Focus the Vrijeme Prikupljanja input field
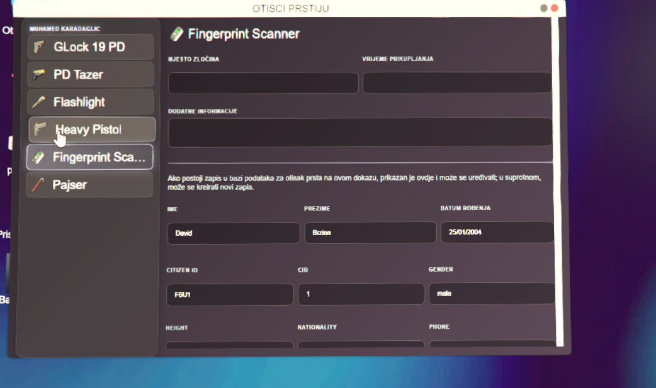656x388 pixels. click(457, 82)
